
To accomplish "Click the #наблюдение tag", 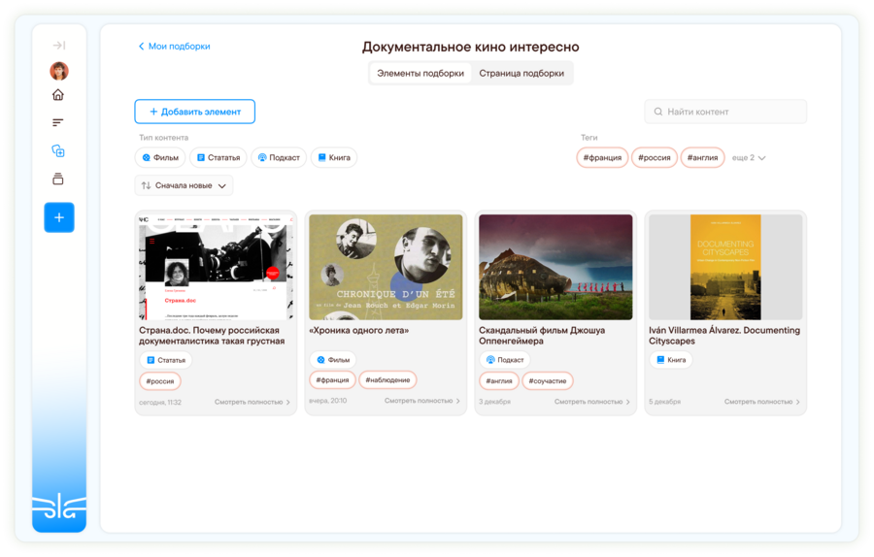I will [387, 379].
